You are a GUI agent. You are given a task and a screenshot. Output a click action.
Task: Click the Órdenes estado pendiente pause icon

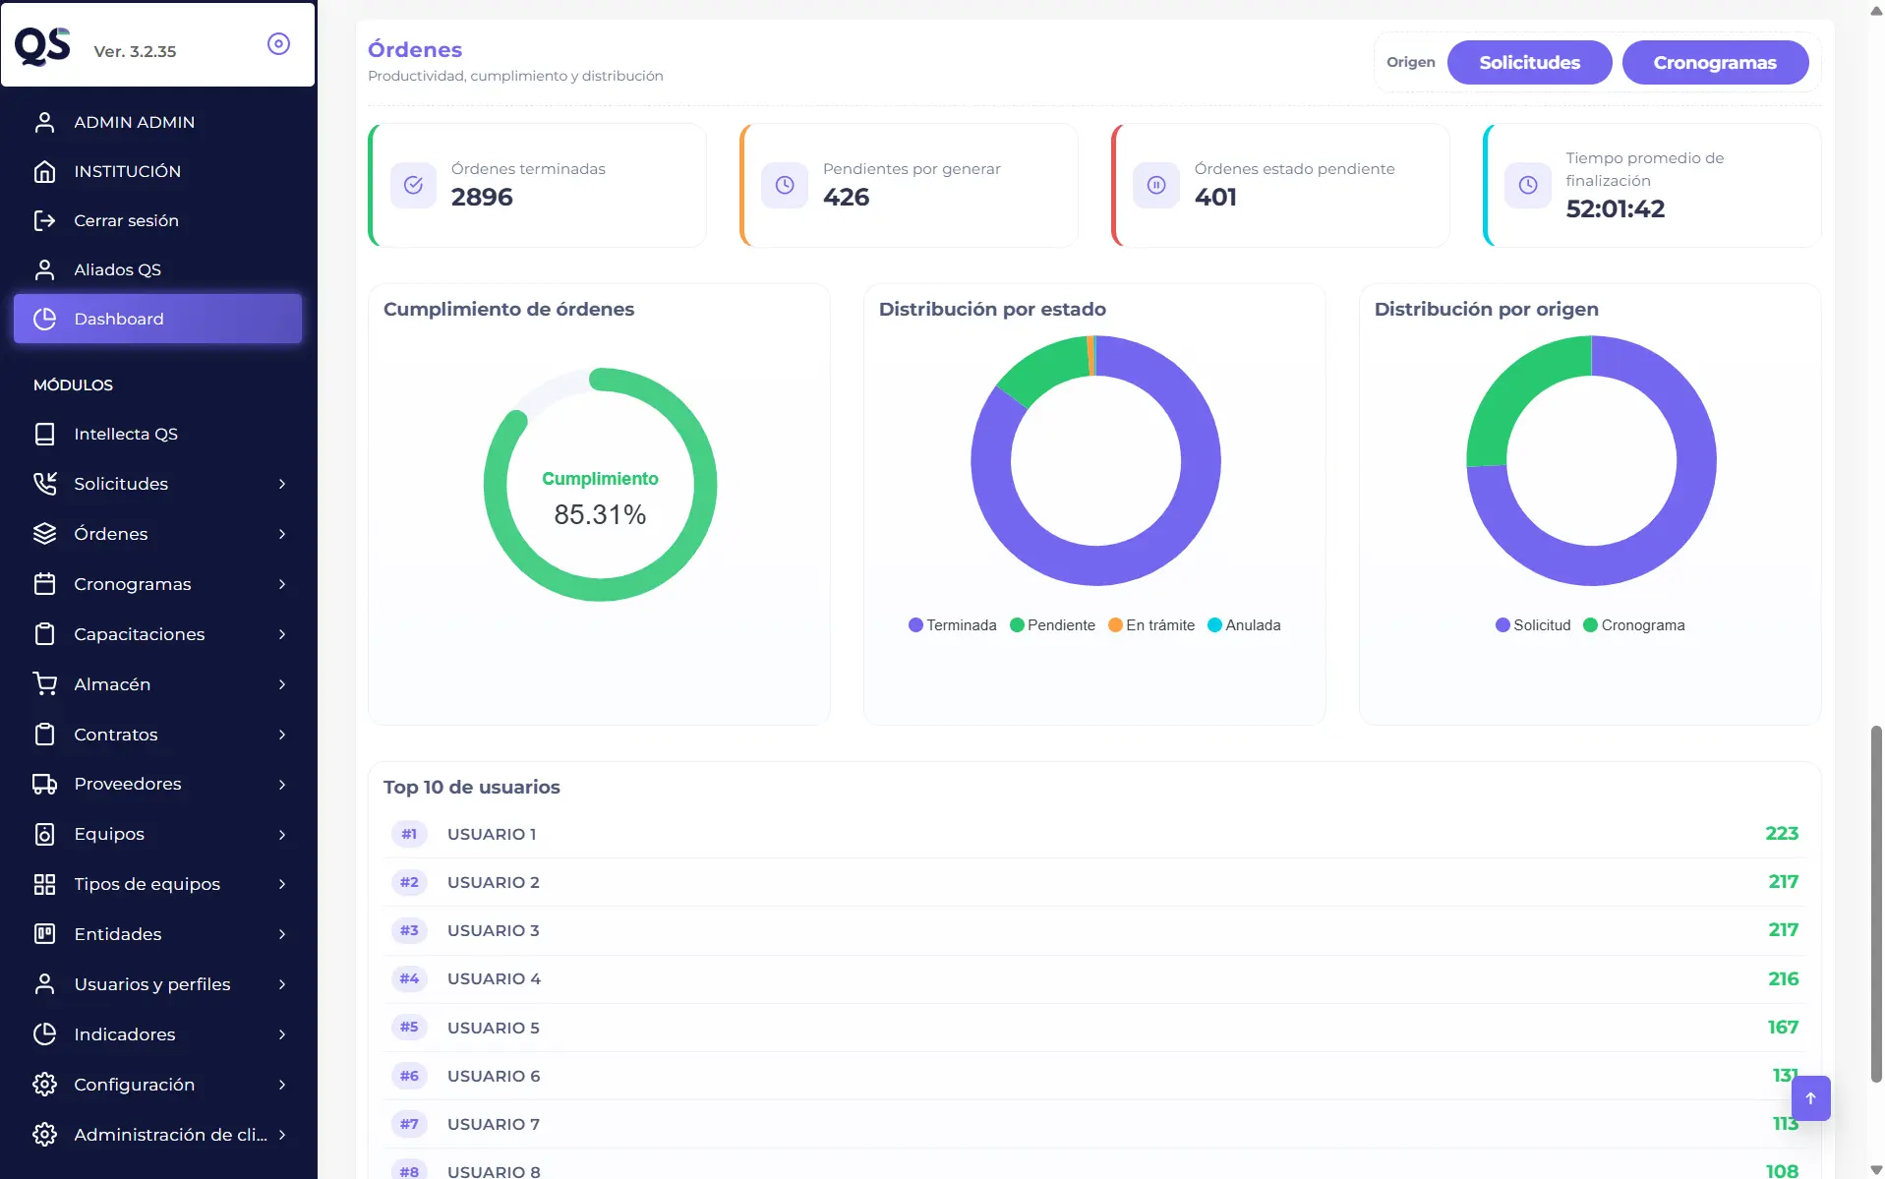(1156, 185)
